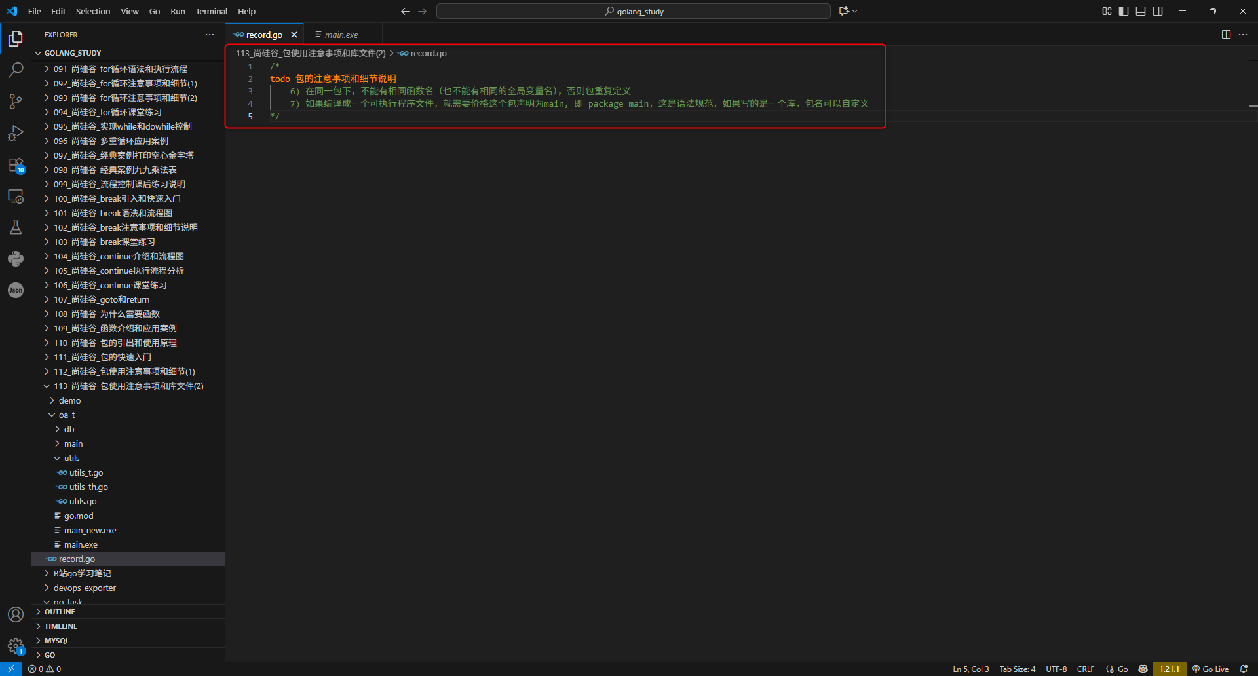Toggle the secondary side bar
This screenshot has height=676, width=1258.
(x=1158, y=11)
